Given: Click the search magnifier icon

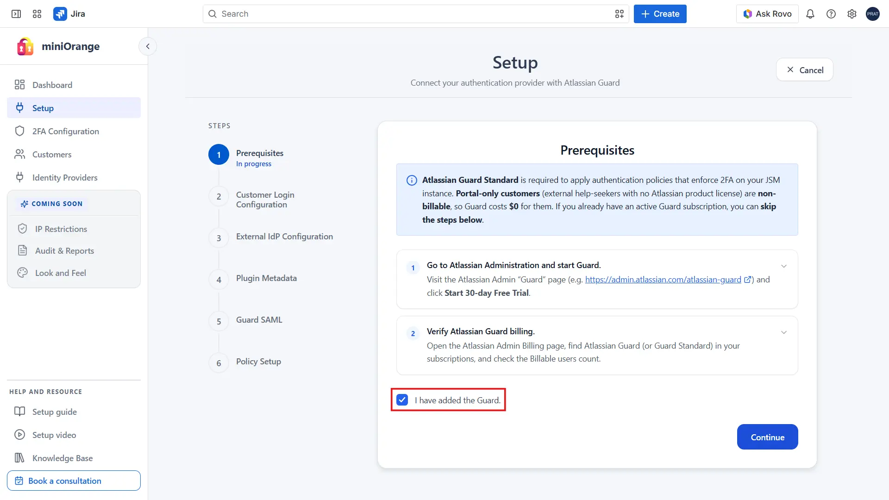Looking at the screenshot, I should click(213, 14).
